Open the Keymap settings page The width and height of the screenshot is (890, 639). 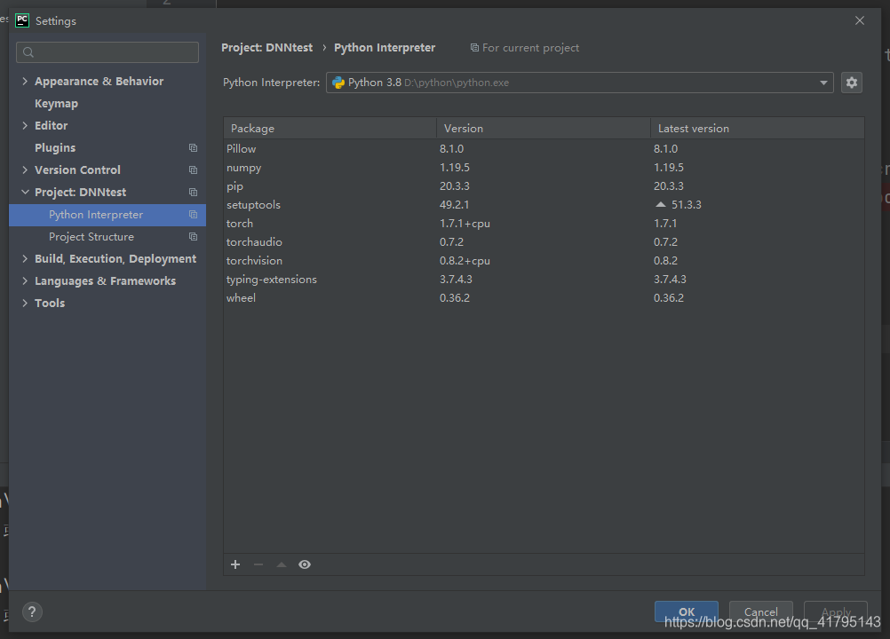(x=56, y=104)
